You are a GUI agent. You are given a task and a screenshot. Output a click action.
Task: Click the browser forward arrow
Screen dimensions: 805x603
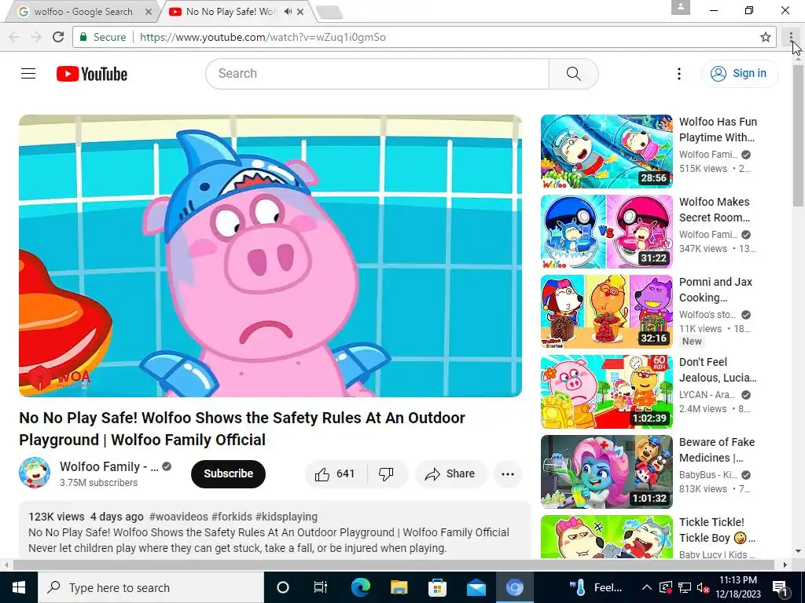pos(36,37)
